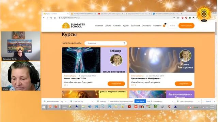Go back using the browser back arrow
The height and width of the screenshot is (122, 218).
pos(44,18)
